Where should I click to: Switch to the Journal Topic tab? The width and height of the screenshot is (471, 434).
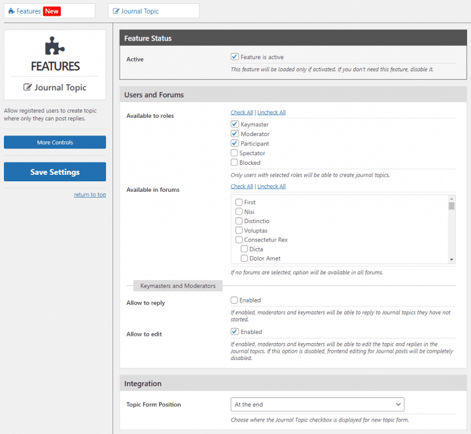(x=154, y=11)
